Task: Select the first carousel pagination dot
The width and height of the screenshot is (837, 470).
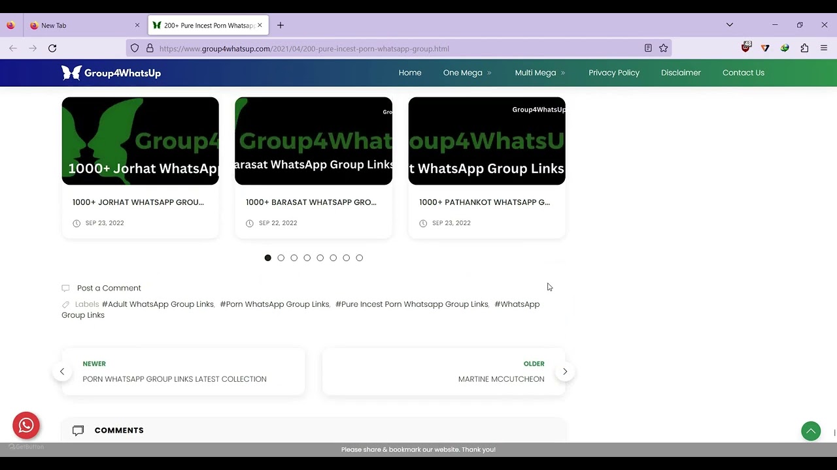Action: [267, 258]
